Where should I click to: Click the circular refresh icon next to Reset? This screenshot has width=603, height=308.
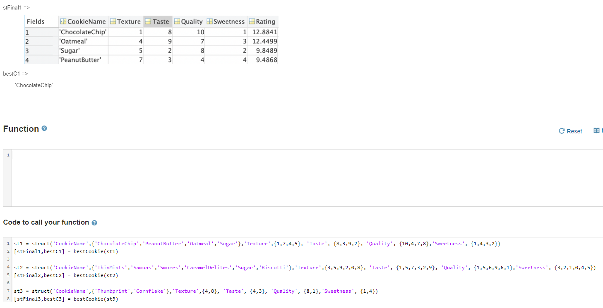click(562, 131)
